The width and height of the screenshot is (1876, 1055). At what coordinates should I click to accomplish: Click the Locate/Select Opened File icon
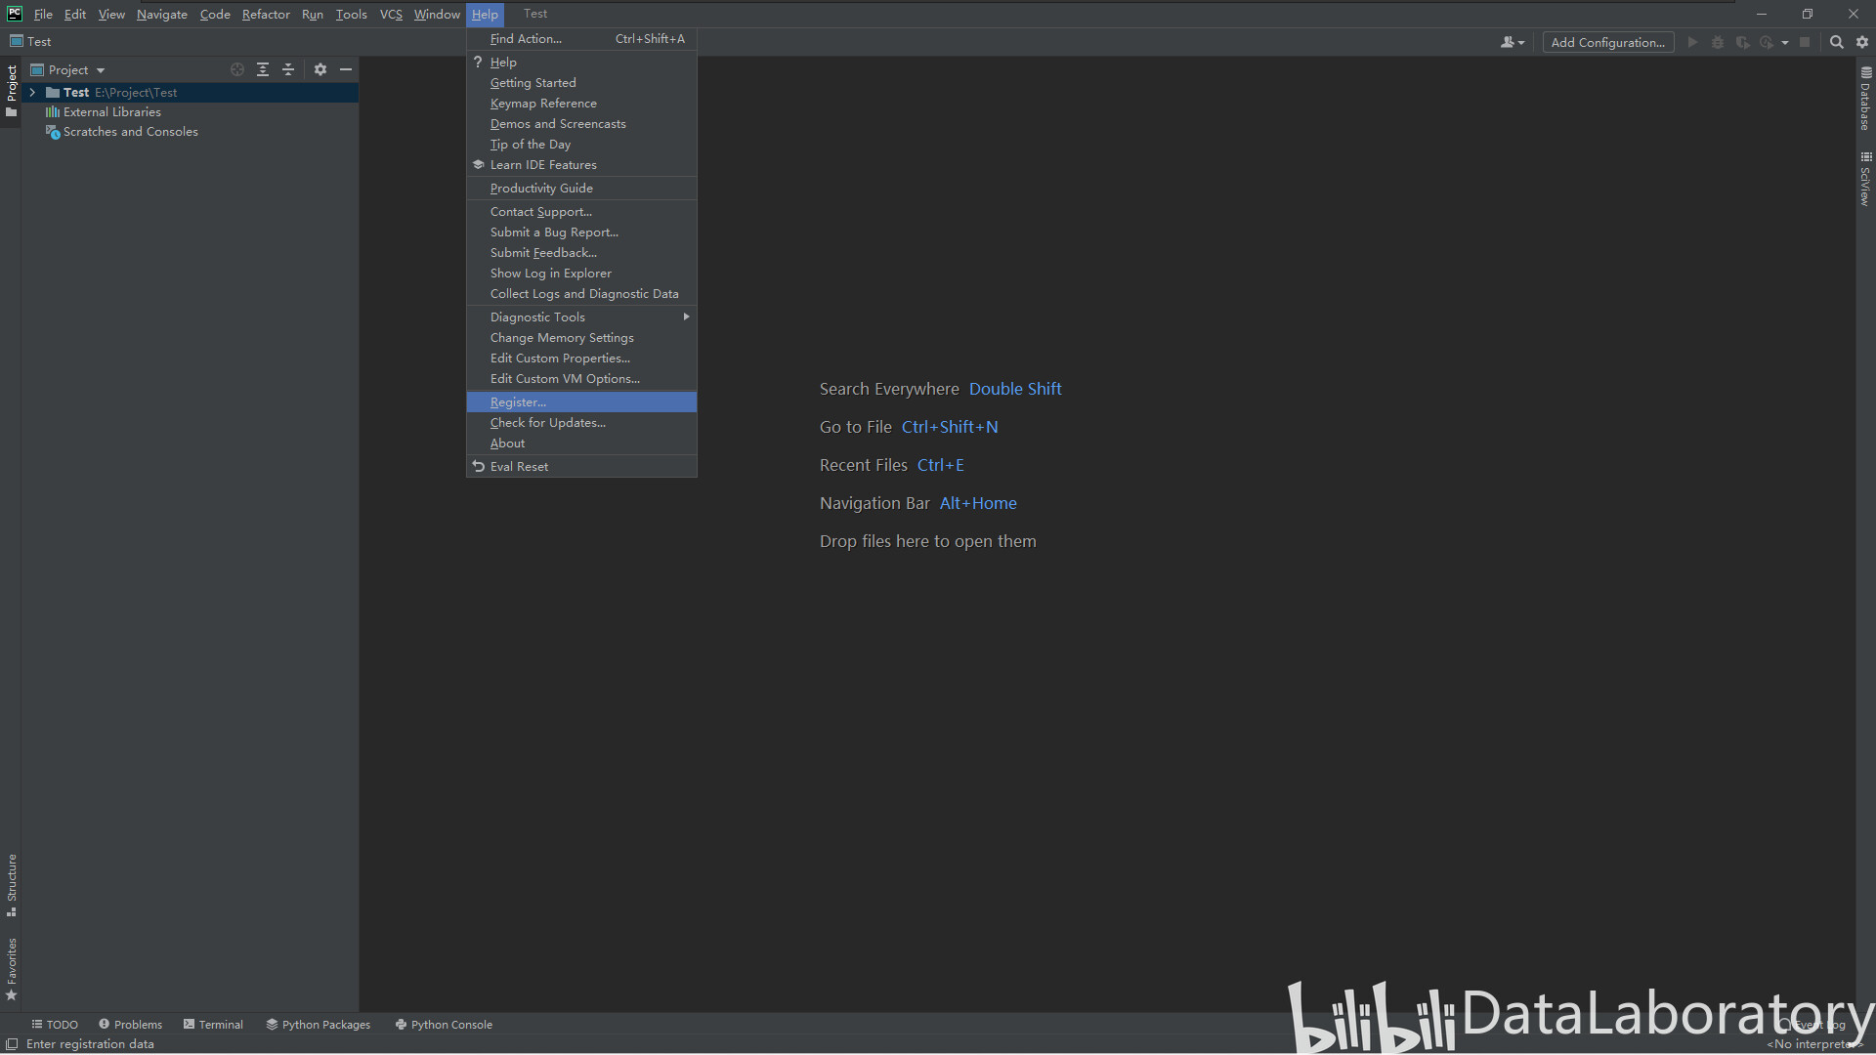[236, 69]
